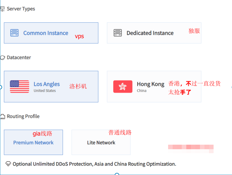Click the Datacenter heading text

coord(19,57)
